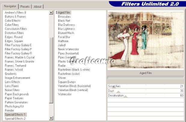Select the Watercolor filter

(65, 94)
